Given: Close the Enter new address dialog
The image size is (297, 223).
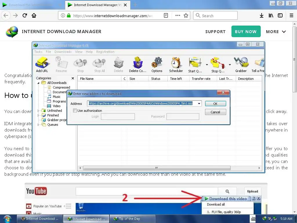Looking at the screenshot, I should (x=223, y=92).
